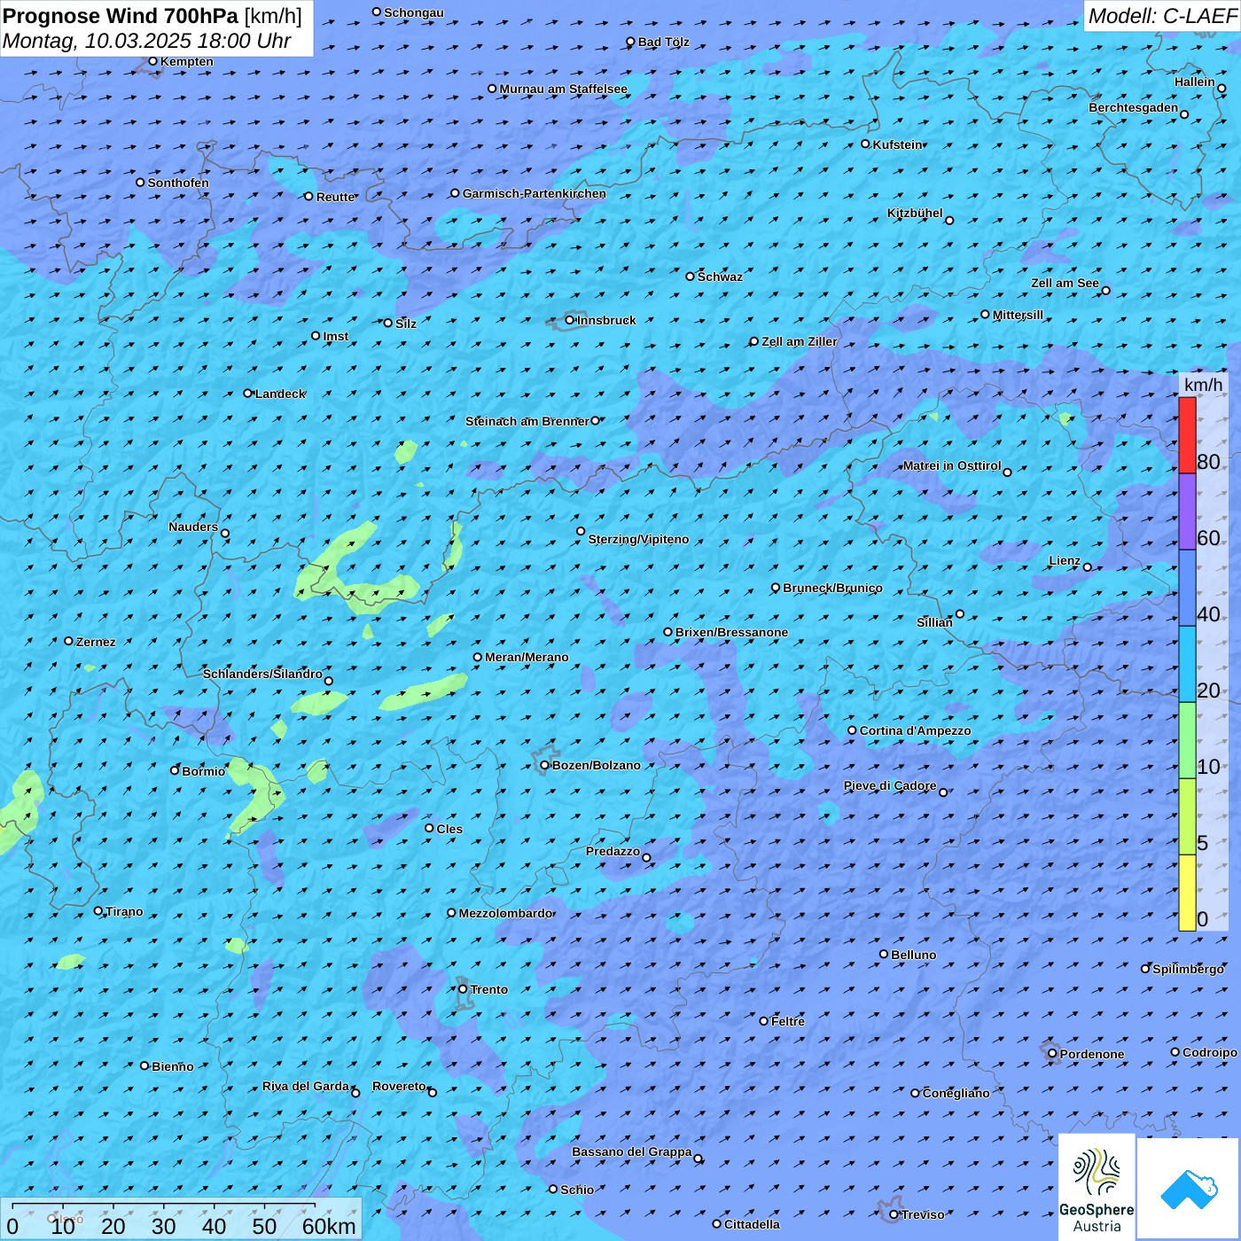The height and width of the screenshot is (1241, 1241).
Task: Click the Cortina d'Ampezzo location dot
Action: pos(852,730)
